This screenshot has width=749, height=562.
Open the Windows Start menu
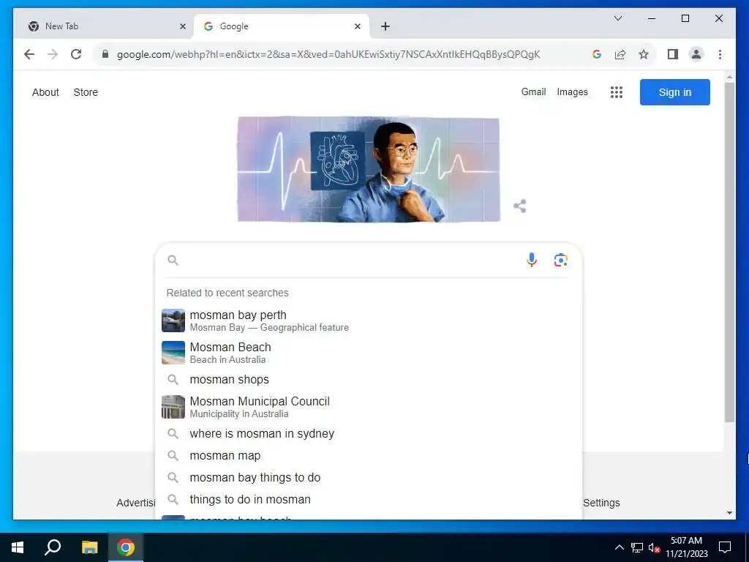click(x=18, y=547)
